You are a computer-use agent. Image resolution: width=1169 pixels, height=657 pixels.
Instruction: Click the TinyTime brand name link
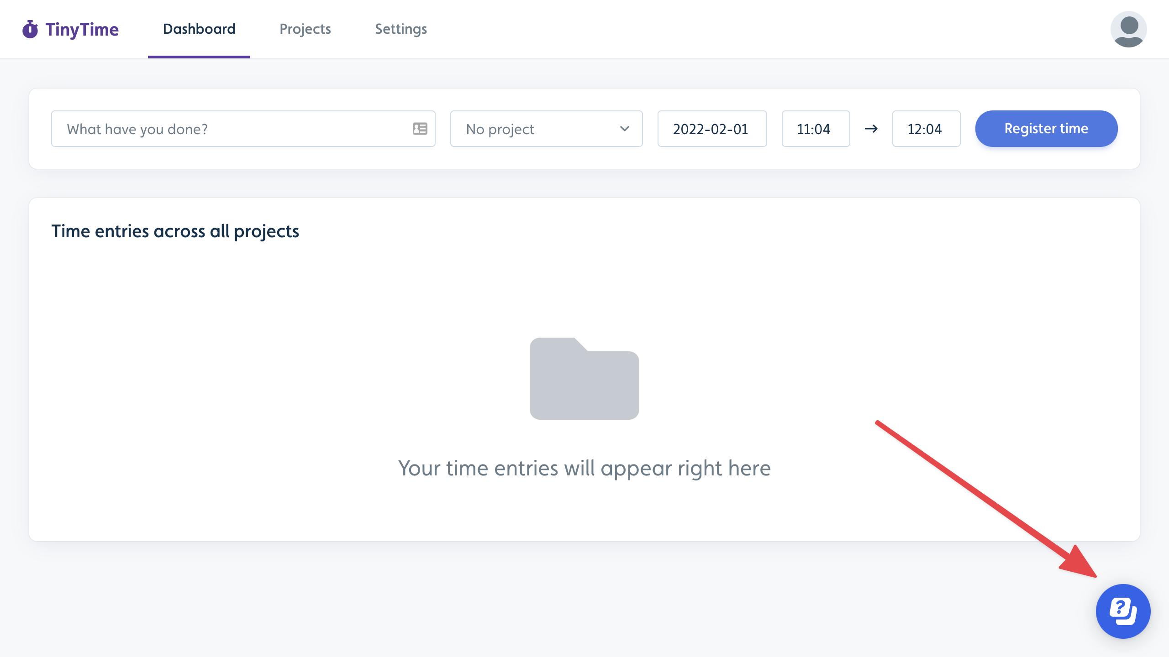click(82, 30)
